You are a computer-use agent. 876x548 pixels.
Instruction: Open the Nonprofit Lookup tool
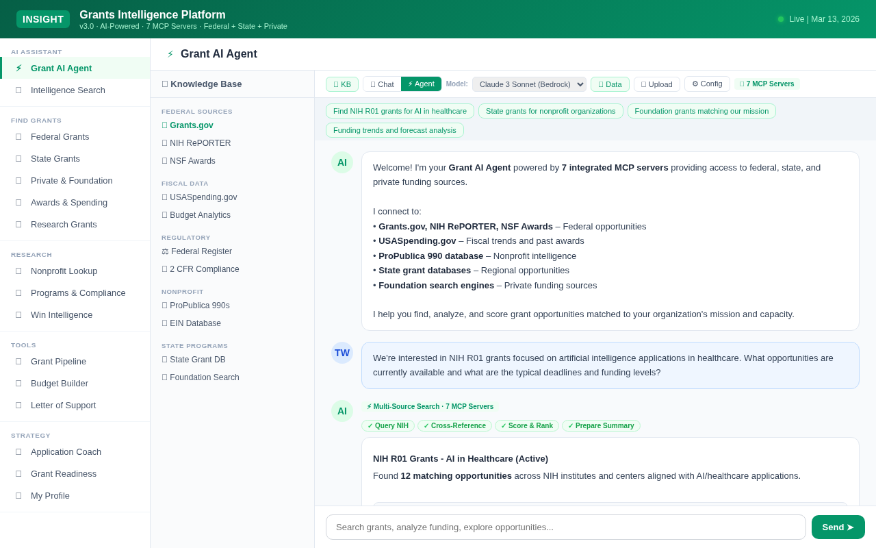pyautogui.click(x=64, y=271)
